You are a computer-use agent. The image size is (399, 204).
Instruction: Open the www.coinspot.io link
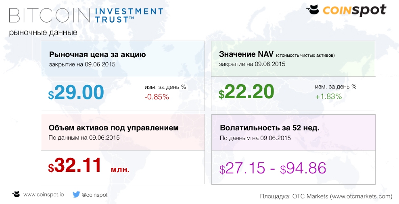[x=44, y=195]
